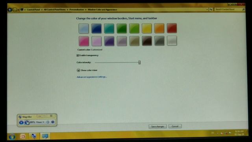Open Magnifier help question mark icon
252x142 pixels.
tap(53, 122)
